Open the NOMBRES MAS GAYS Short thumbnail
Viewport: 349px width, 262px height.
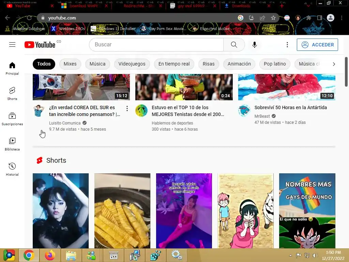pos(307,211)
